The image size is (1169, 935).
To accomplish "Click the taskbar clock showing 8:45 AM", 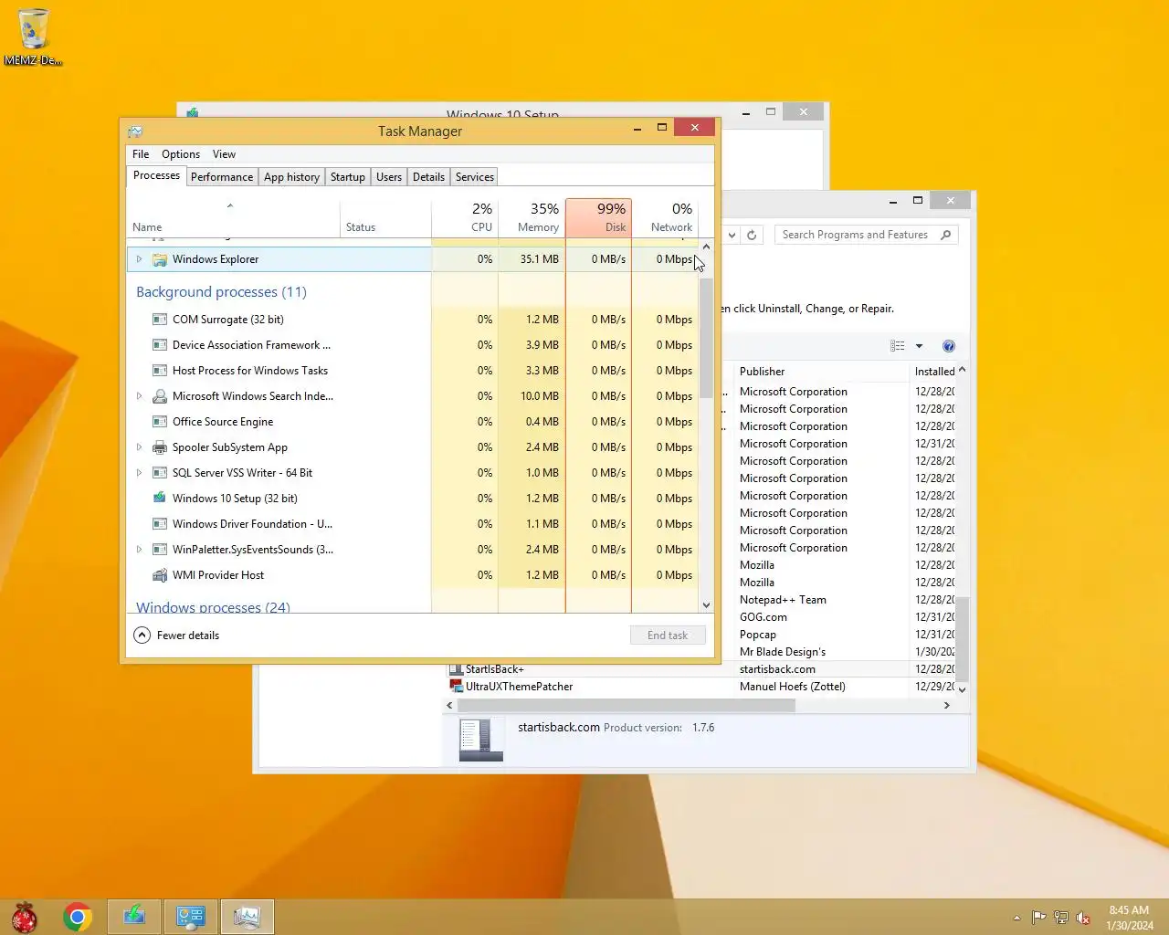I will click(x=1129, y=918).
